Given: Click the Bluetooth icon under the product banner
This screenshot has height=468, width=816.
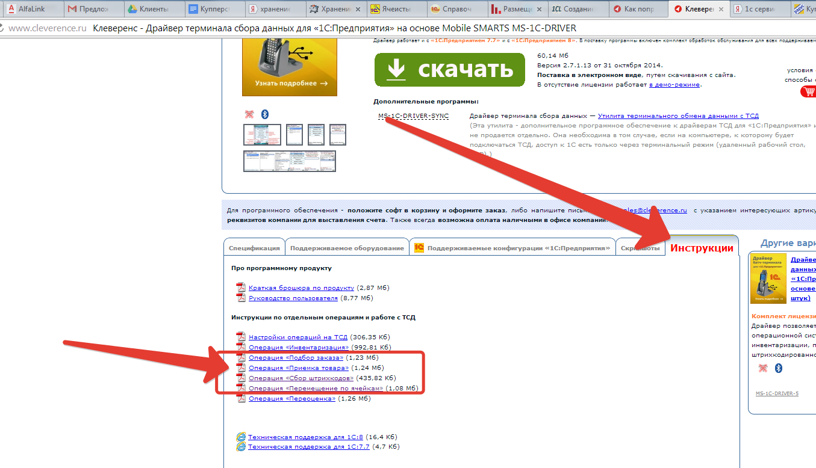Looking at the screenshot, I should coord(264,114).
